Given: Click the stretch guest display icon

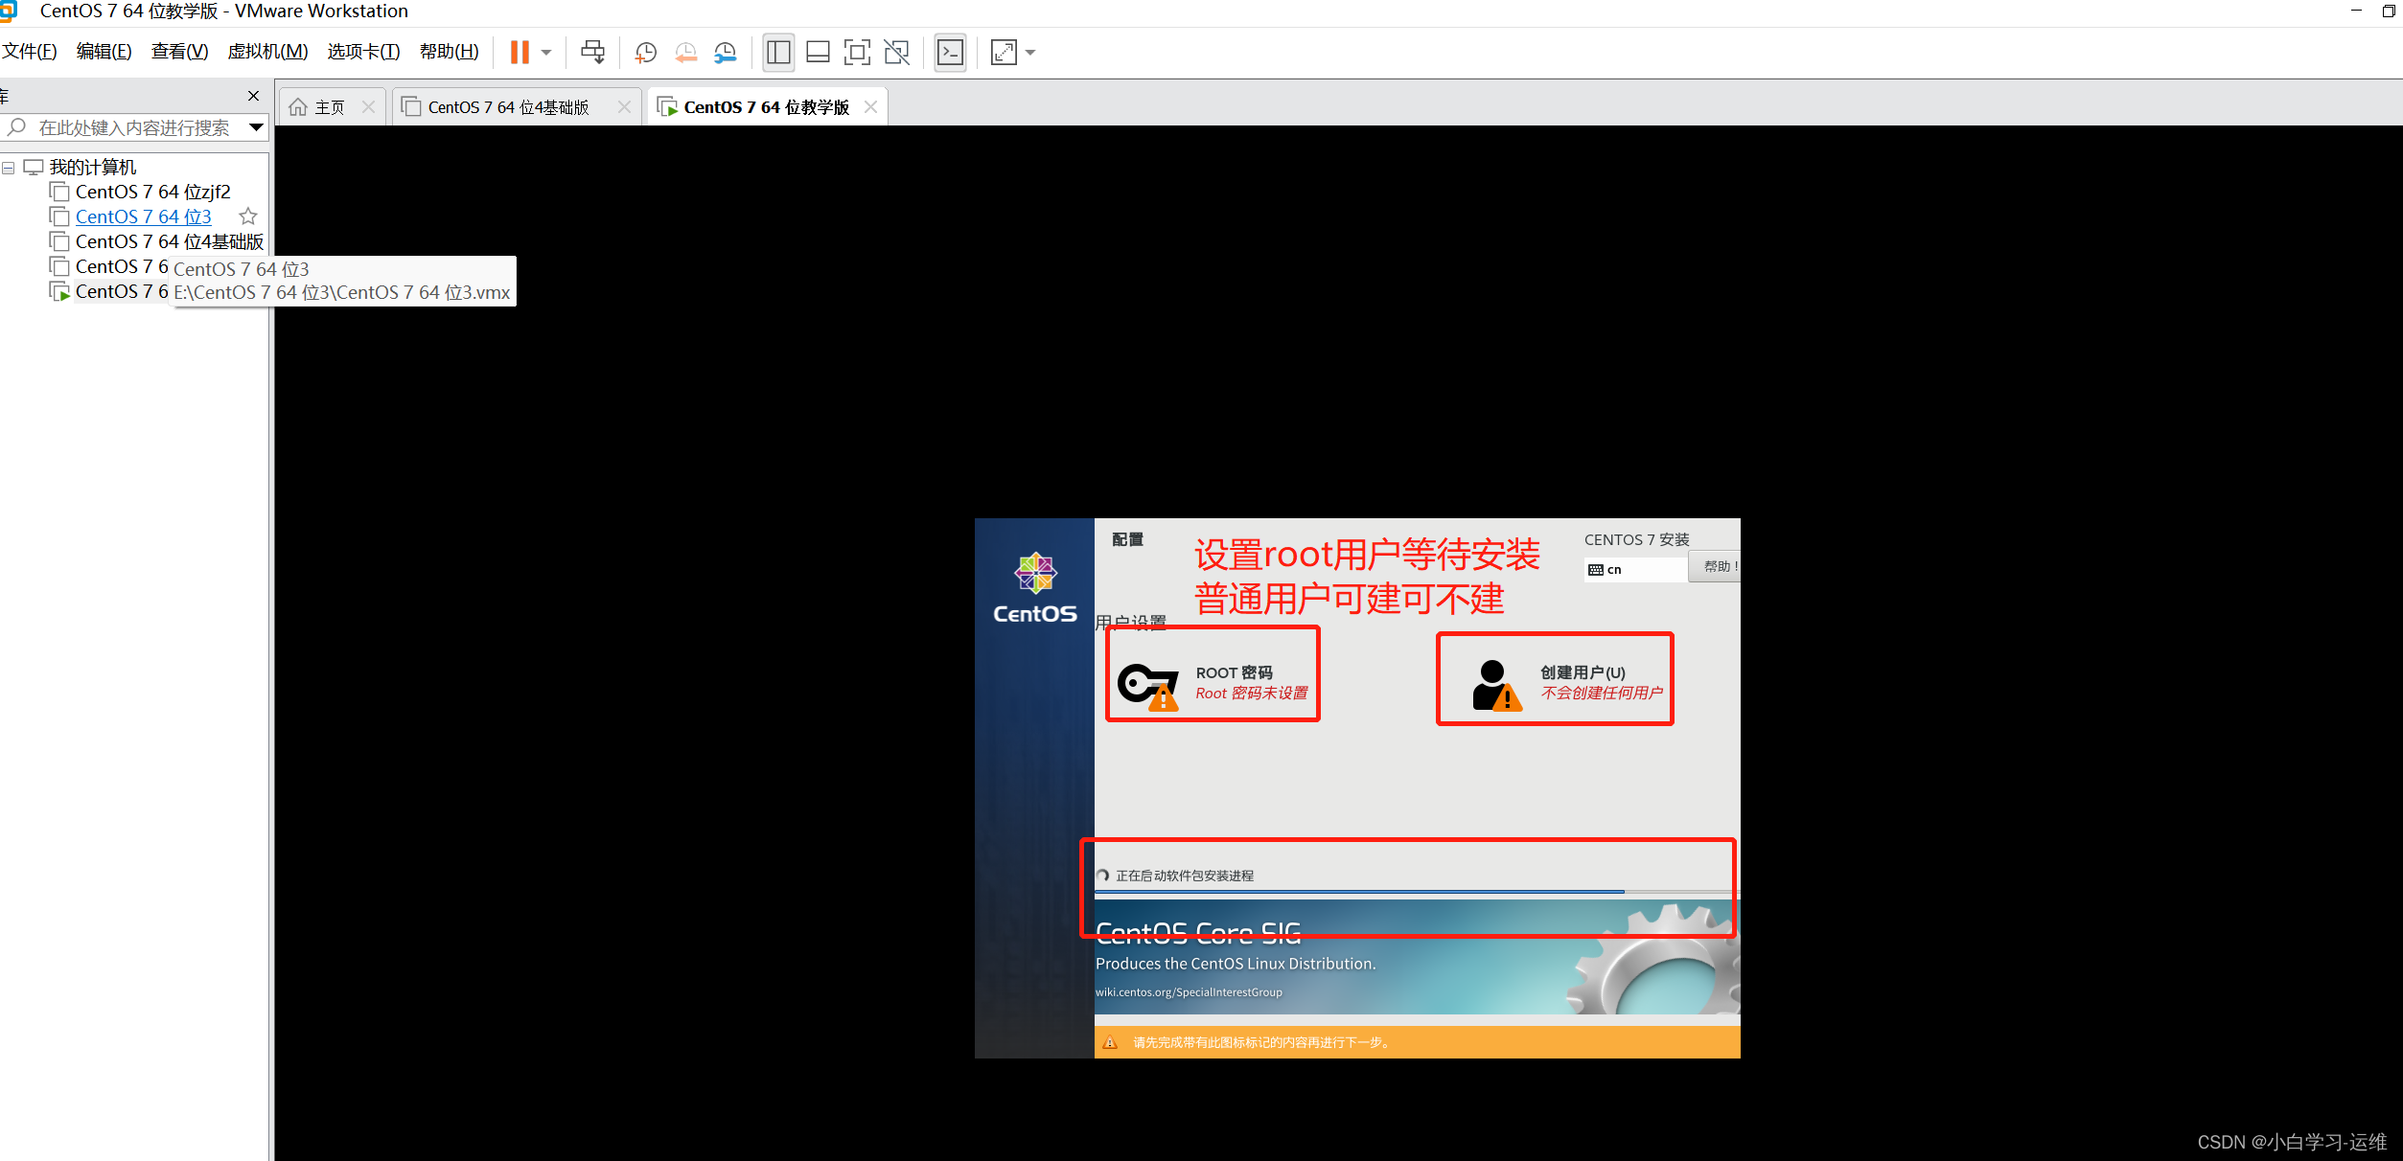Looking at the screenshot, I should [1004, 53].
